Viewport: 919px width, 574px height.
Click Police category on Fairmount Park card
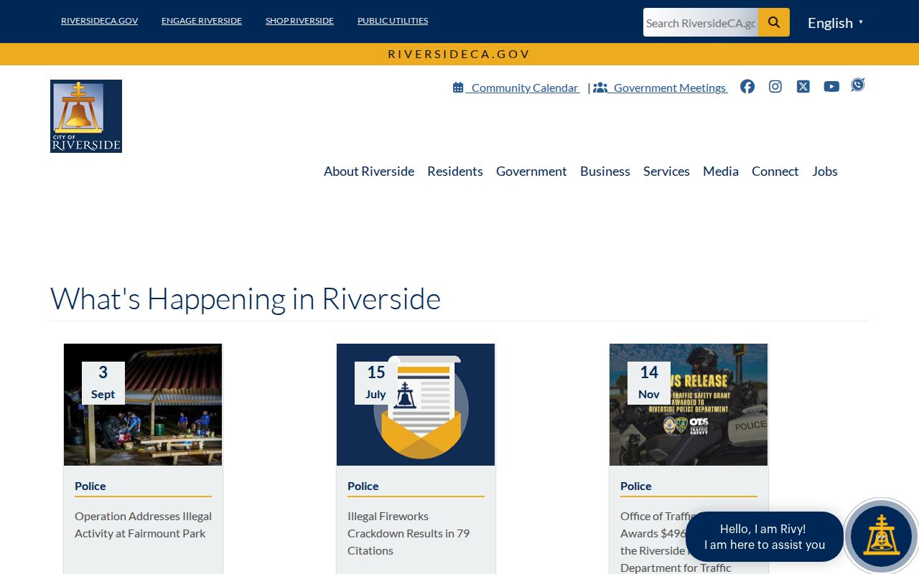click(x=90, y=486)
